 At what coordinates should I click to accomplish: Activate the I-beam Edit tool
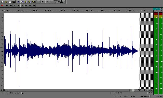tap(56, 2)
